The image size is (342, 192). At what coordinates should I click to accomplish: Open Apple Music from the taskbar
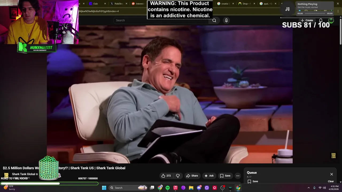[x=175, y=188]
